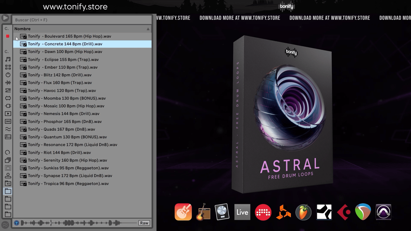
Task: Select Tonify - Ember 110 Bpm (Trap).wav
Action: tap(82, 67)
